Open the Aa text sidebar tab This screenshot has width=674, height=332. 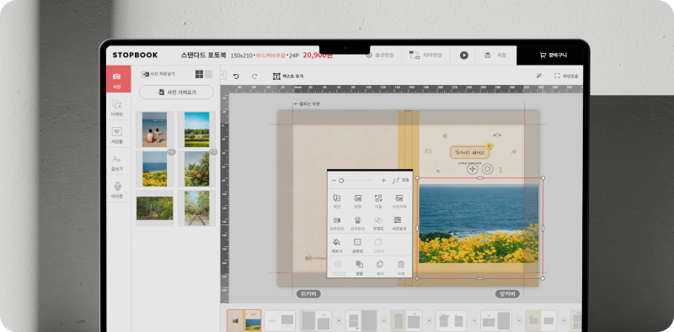click(116, 162)
